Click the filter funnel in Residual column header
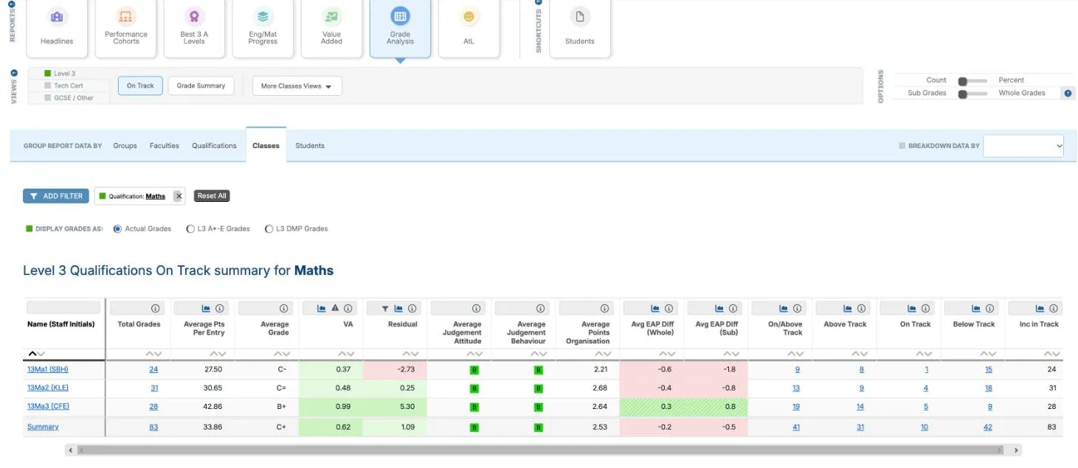 click(x=385, y=308)
